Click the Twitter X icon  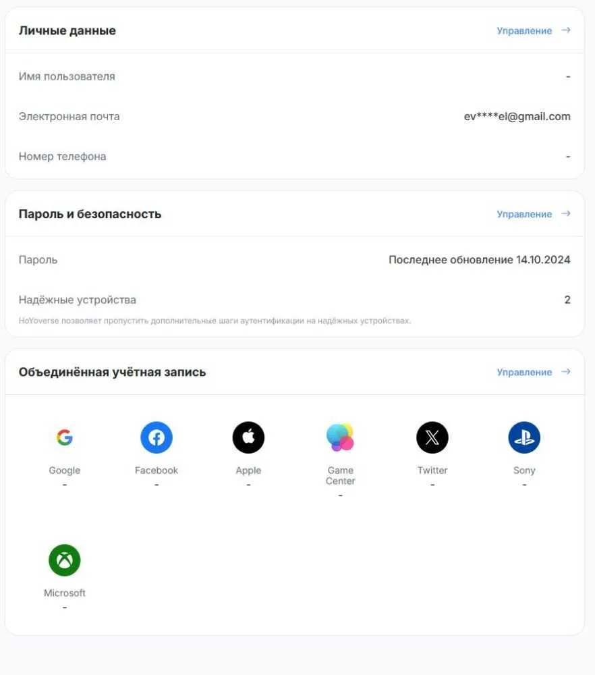432,437
